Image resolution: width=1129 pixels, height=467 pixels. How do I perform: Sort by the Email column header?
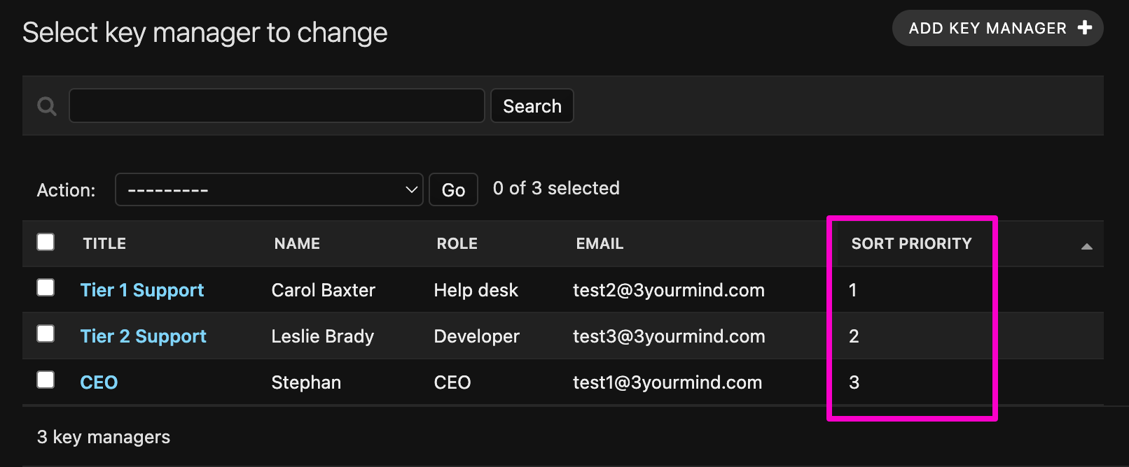tap(600, 244)
